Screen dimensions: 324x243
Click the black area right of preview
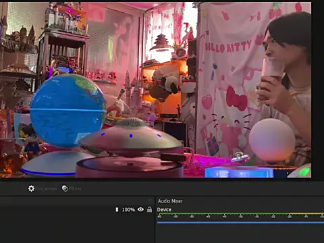[318, 90]
